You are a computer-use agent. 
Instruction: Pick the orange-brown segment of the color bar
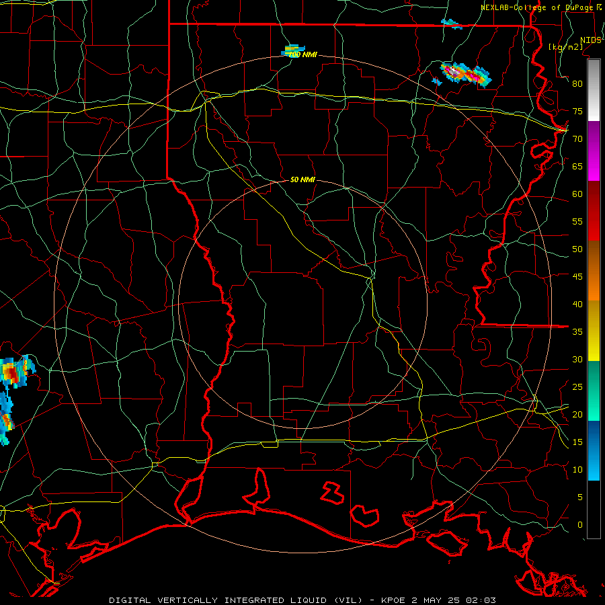click(x=594, y=270)
